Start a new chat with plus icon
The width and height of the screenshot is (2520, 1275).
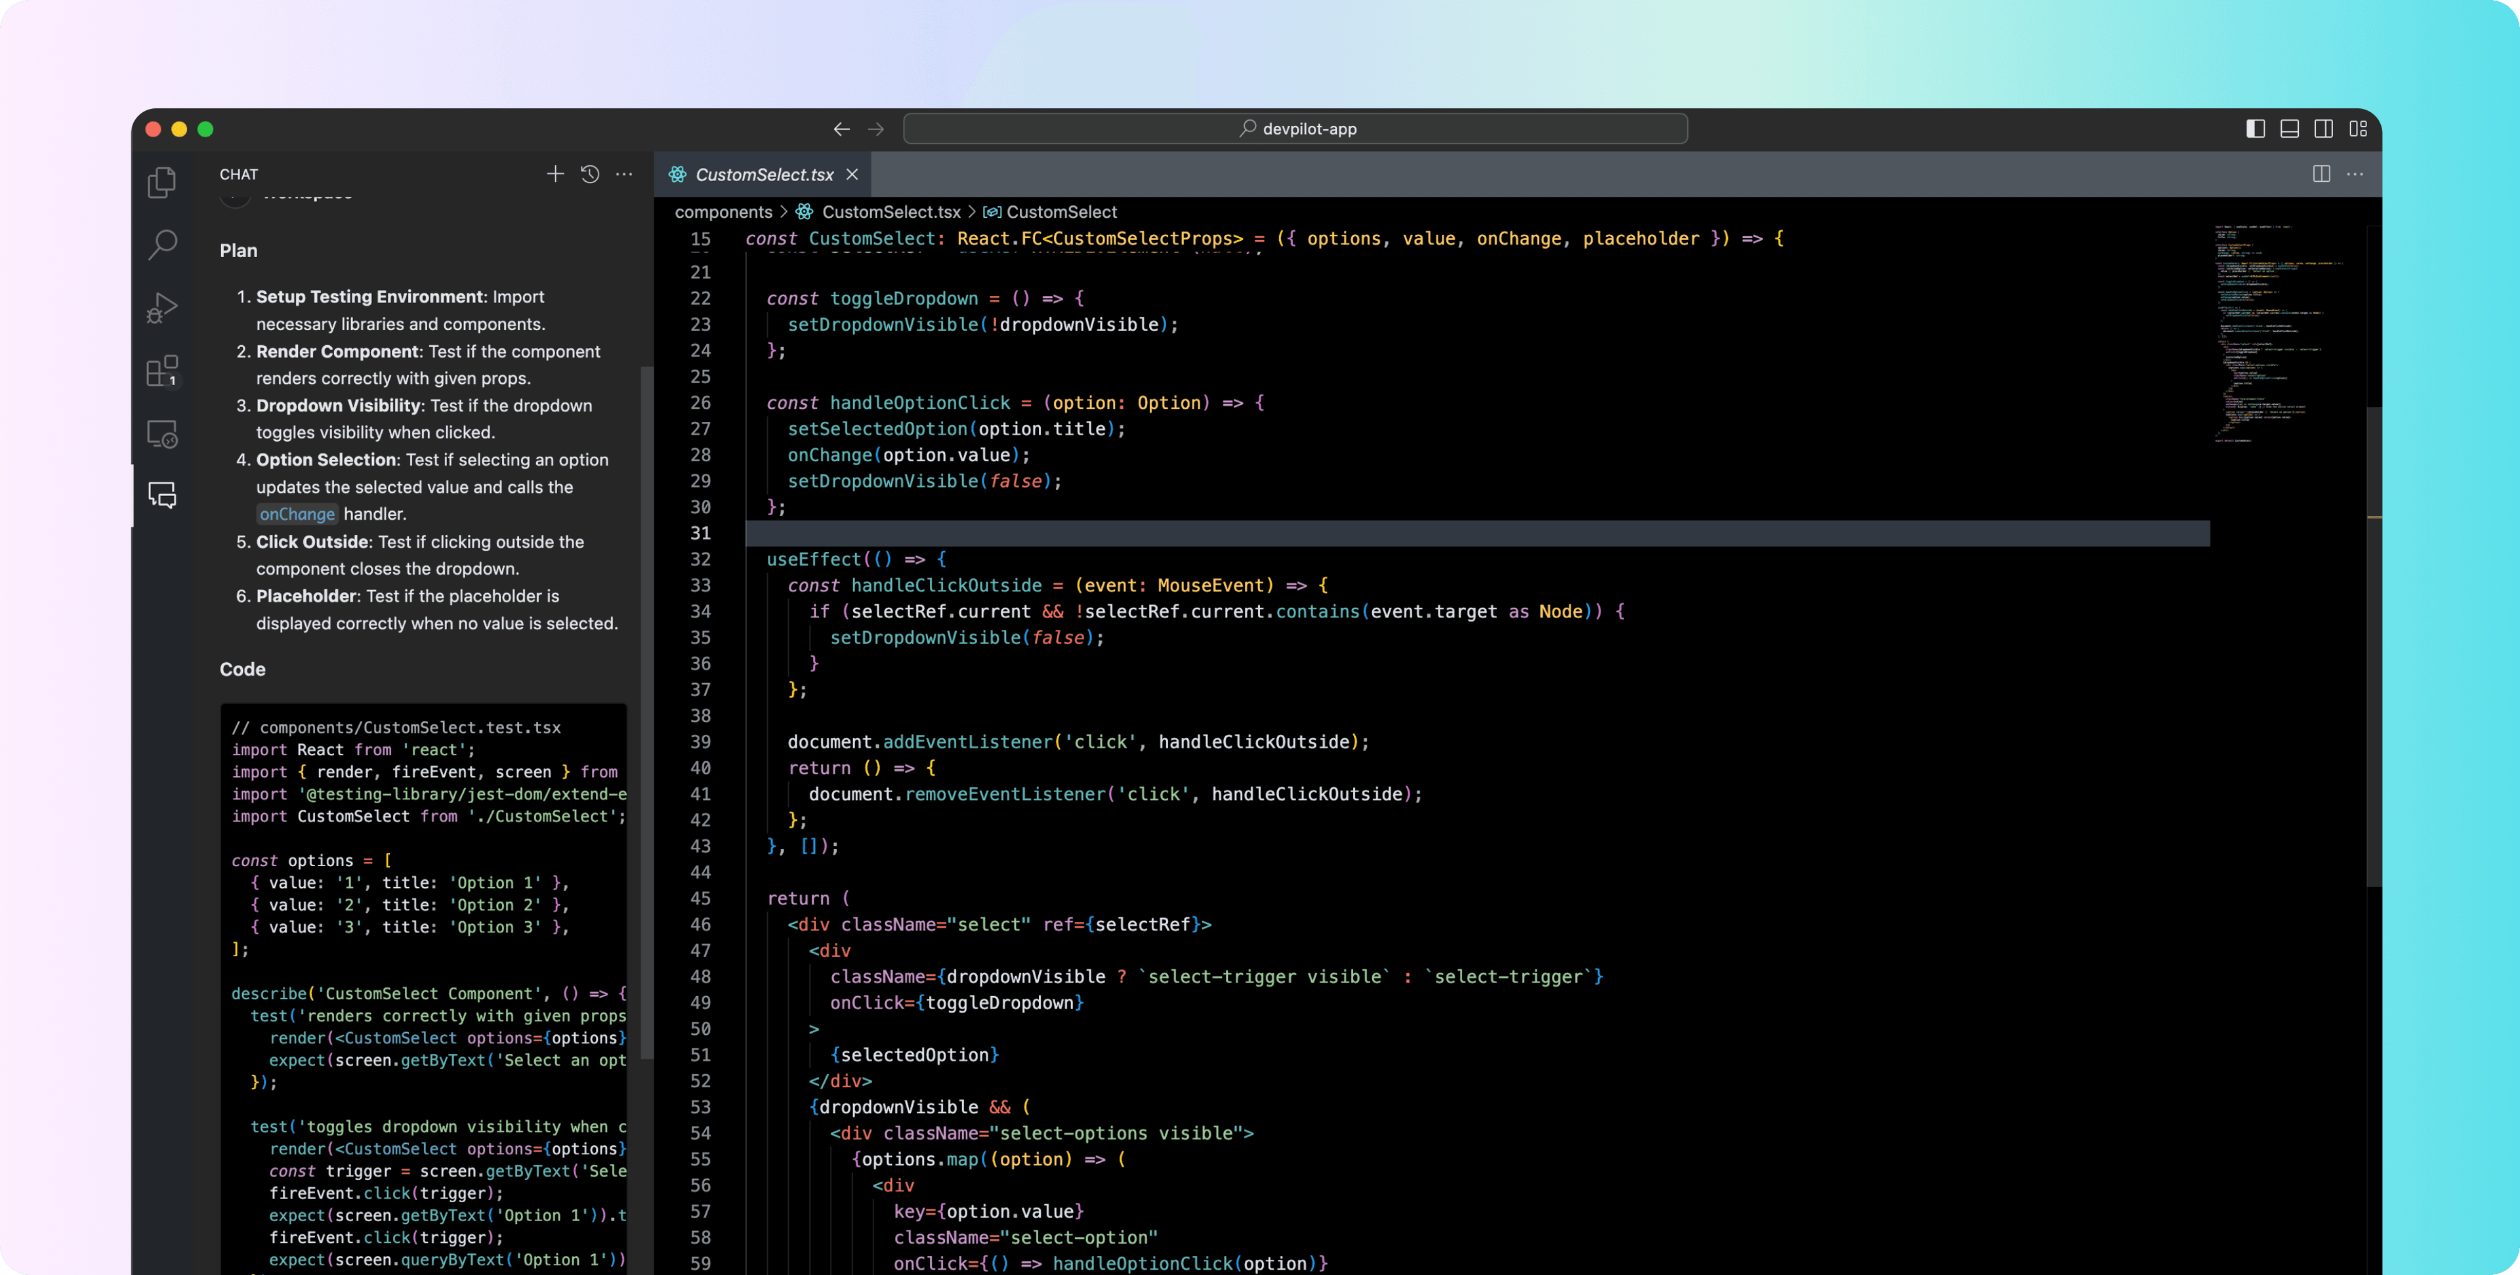(555, 174)
